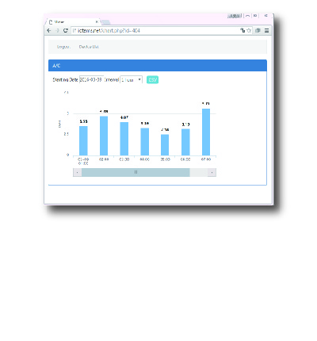Bookmark this page with the star icon
This screenshot has height=341, width=317.
tap(249, 31)
